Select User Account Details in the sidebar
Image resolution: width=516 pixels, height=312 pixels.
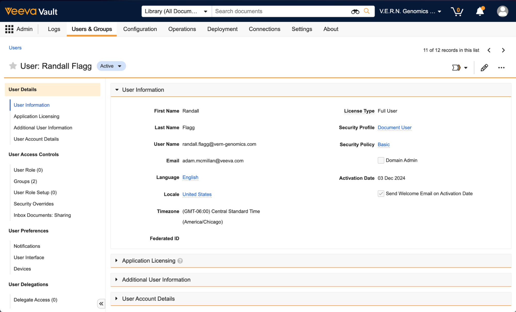(36, 139)
